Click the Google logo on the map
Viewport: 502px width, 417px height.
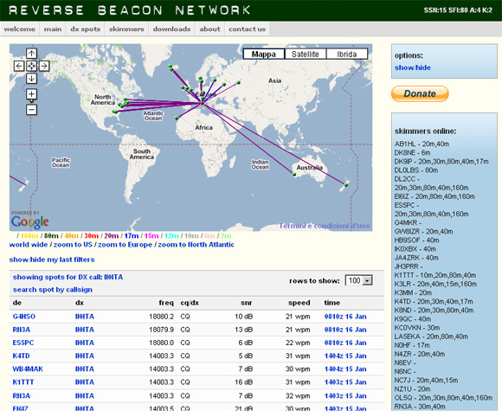pos(29,221)
